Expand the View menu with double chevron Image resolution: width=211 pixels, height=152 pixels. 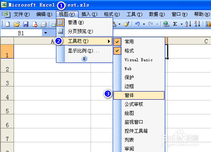point(84,59)
